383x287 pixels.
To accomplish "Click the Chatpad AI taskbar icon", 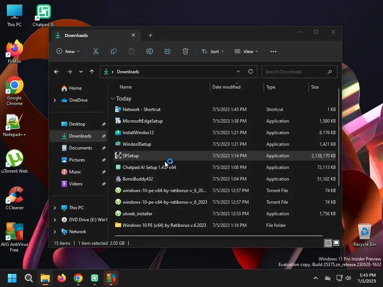I will (95, 278).
